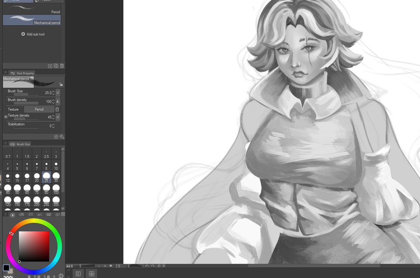Expand more color panel tabs chevron

point(63,214)
